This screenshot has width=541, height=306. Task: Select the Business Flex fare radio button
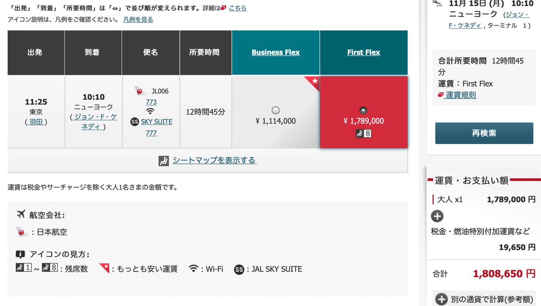(276, 110)
